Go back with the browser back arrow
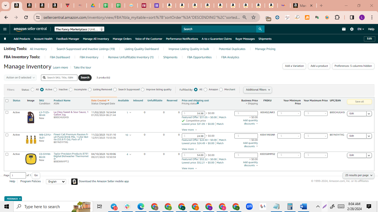 (x=6, y=17)
